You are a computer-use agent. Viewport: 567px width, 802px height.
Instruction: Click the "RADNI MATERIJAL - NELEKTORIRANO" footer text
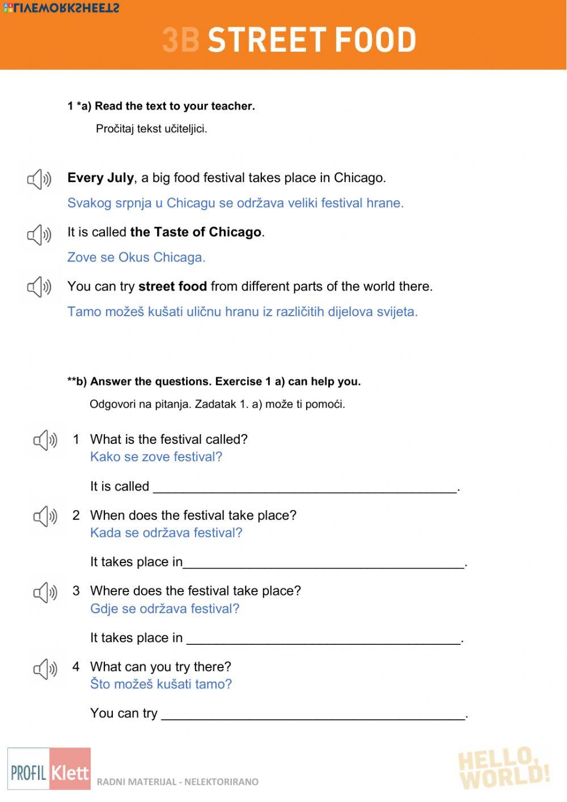pyautogui.click(x=177, y=782)
